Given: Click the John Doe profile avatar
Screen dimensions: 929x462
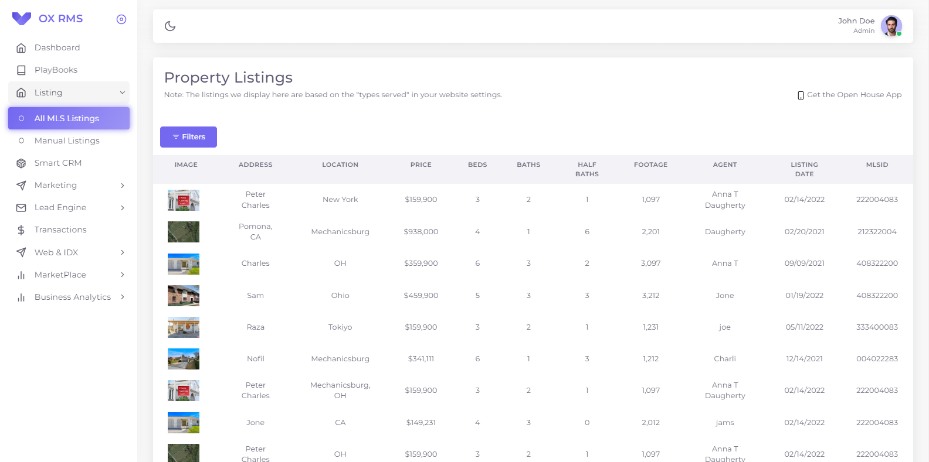Looking at the screenshot, I should [x=891, y=26].
